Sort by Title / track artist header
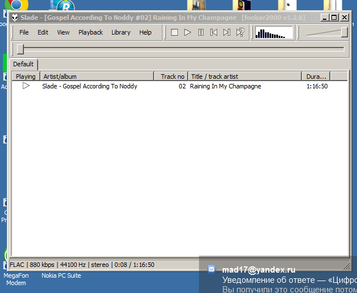The height and width of the screenshot is (293, 357). pyautogui.click(x=245, y=77)
